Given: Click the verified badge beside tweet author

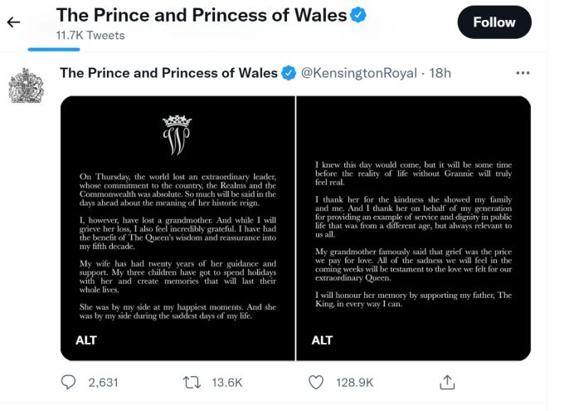Looking at the screenshot, I should coord(289,73).
